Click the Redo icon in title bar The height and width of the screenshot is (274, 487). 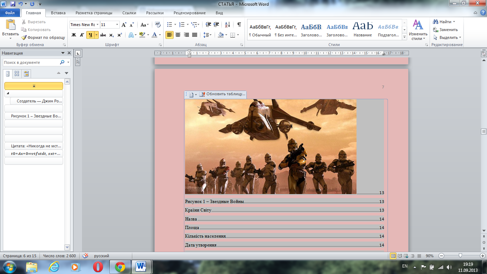point(32,4)
